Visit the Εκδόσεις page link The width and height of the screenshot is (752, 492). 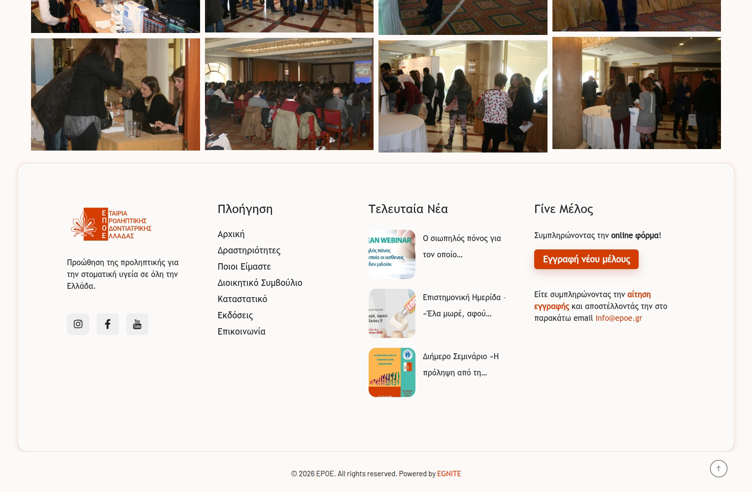(x=235, y=315)
